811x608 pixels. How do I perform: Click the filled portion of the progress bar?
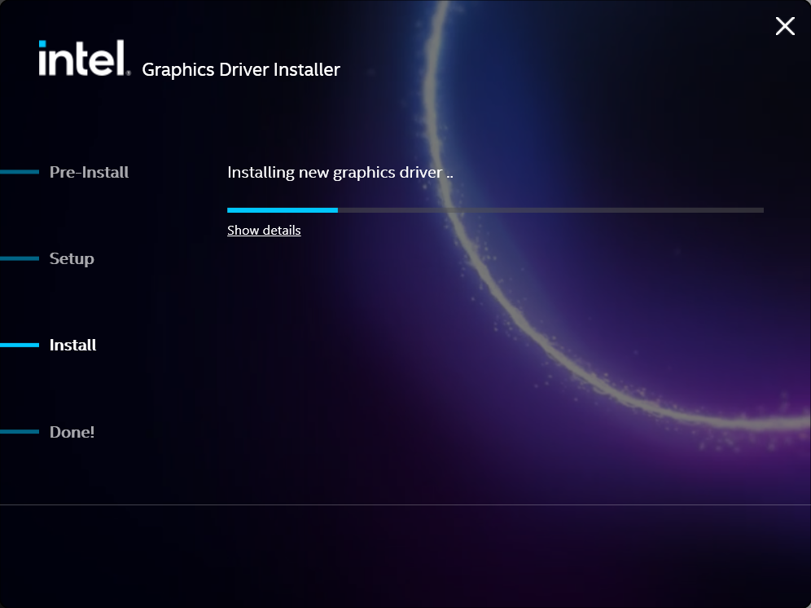(283, 209)
